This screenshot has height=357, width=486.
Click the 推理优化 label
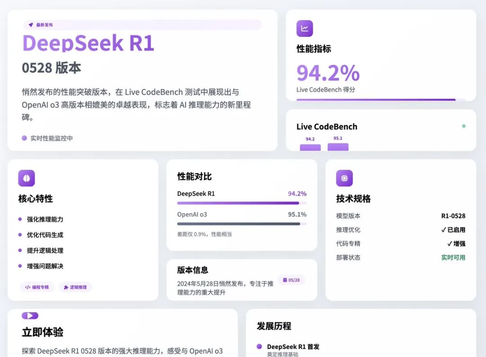pos(348,230)
